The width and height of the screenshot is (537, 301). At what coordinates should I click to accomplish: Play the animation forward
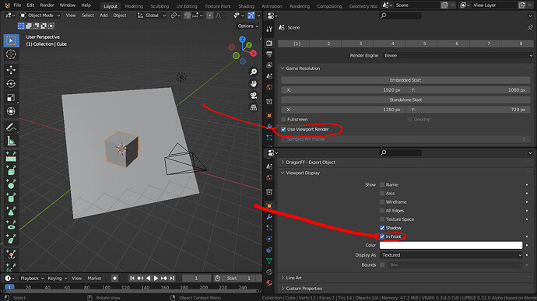tap(156, 278)
